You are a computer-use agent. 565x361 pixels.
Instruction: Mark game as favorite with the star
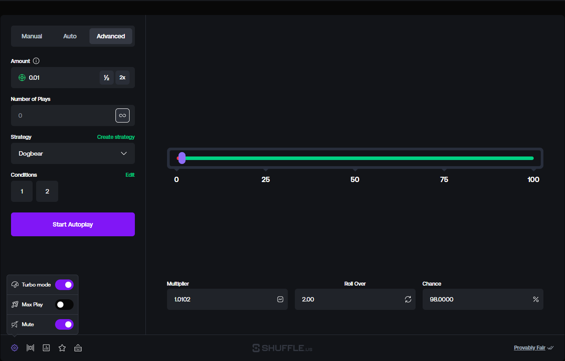coord(62,348)
